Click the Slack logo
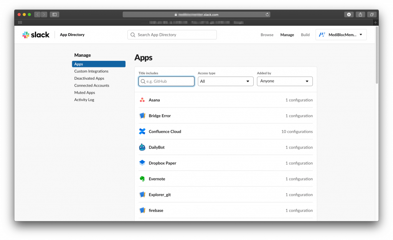The image size is (393, 240). click(x=36, y=35)
